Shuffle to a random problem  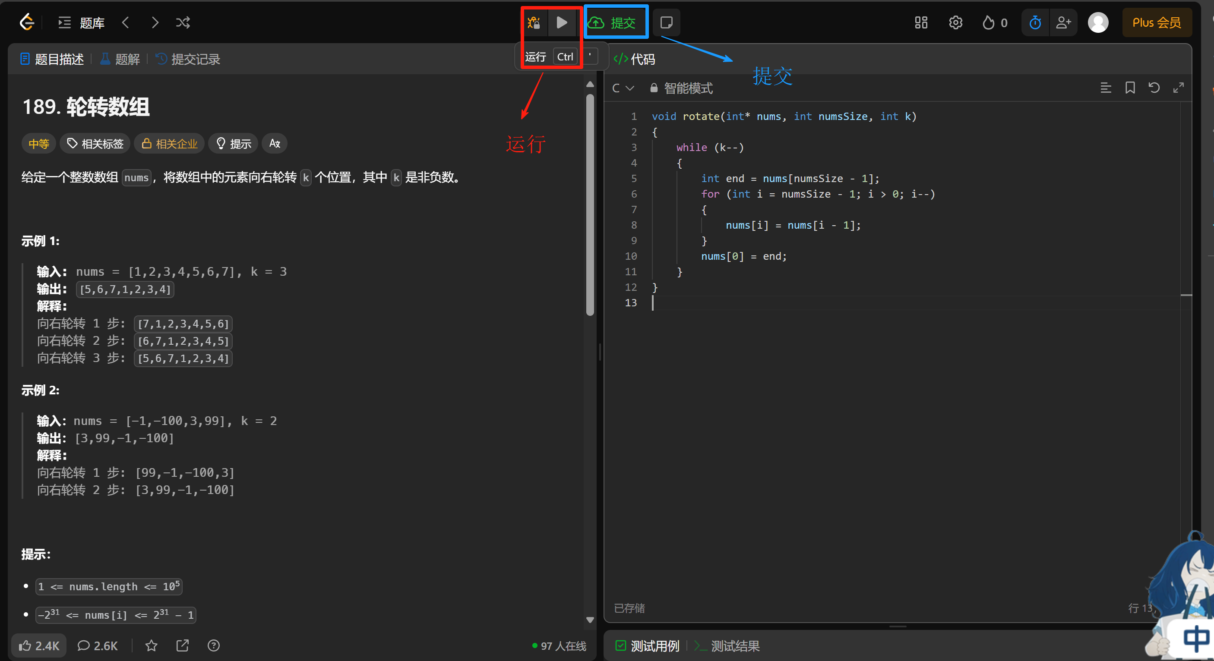(183, 22)
